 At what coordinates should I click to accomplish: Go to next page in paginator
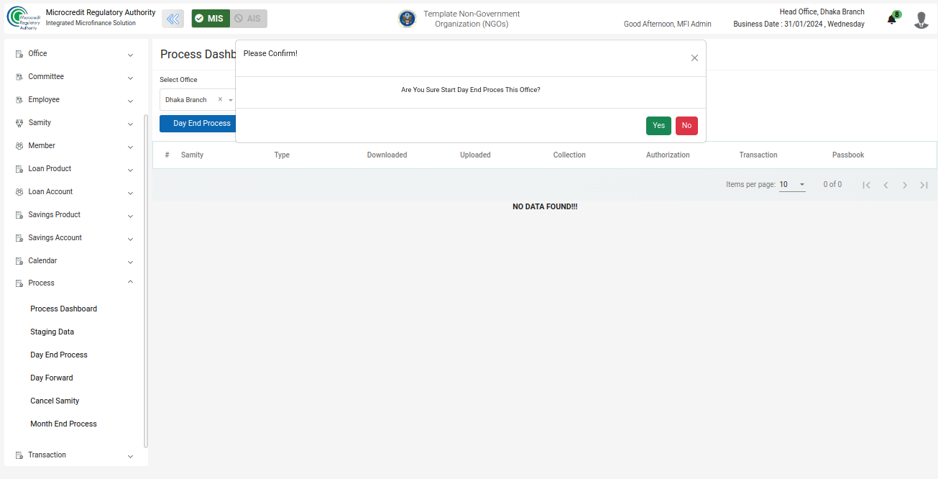click(905, 185)
